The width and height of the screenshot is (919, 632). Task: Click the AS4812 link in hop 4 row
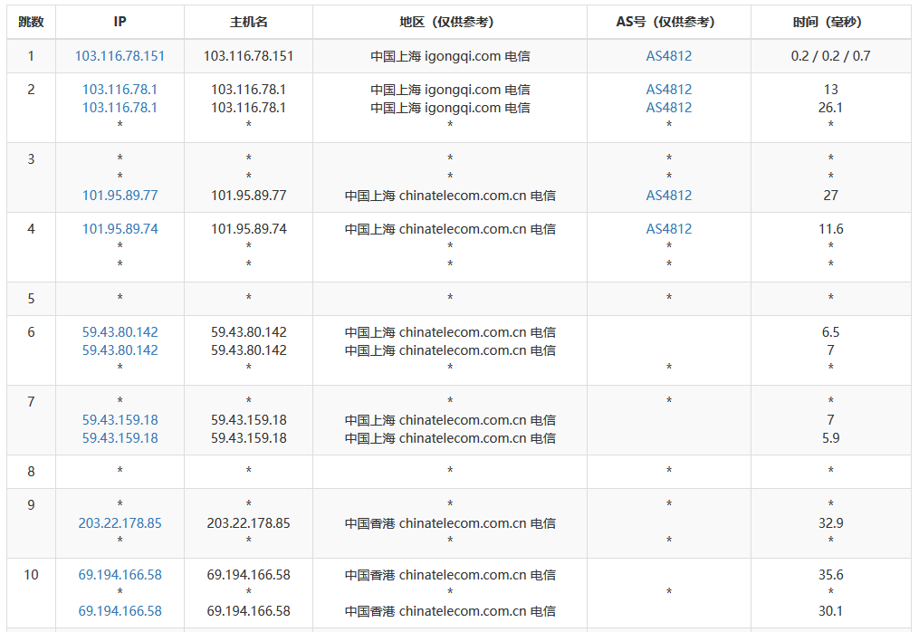pyautogui.click(x=668, y=229)
